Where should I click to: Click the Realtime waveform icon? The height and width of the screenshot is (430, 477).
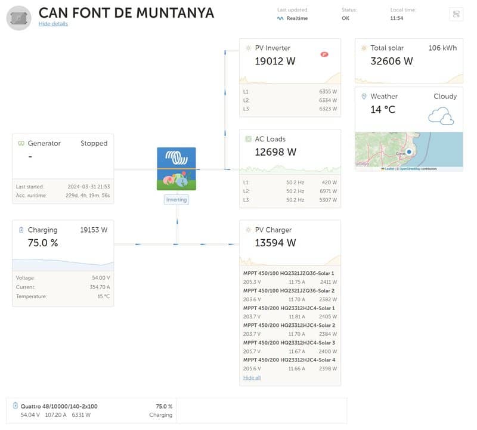(x=280, y=18)
